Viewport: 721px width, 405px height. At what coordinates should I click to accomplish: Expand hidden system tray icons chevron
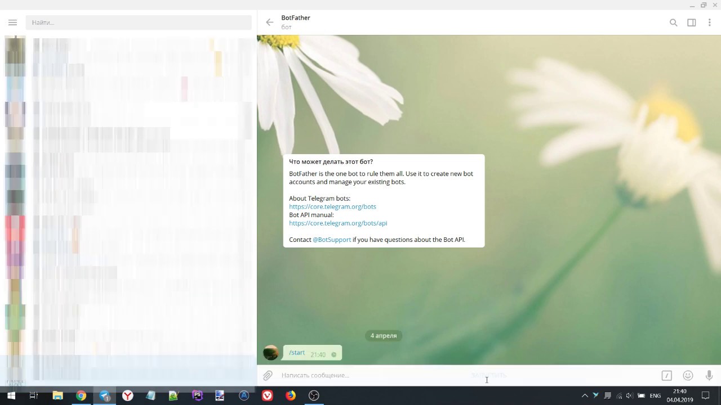(x=585, y=395)
